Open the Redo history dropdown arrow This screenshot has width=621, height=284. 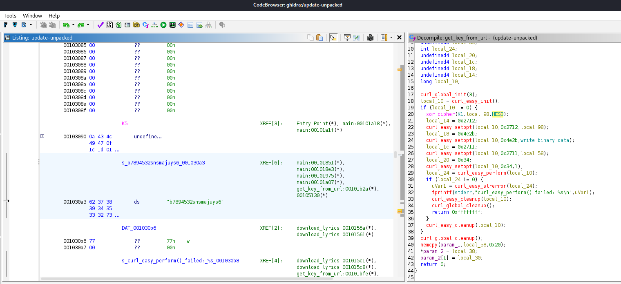click(x=88, y=25)
